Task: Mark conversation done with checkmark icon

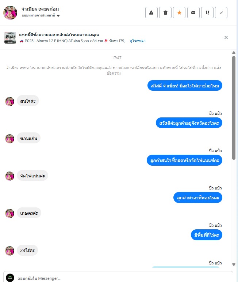Action: (x=221, y=12)
